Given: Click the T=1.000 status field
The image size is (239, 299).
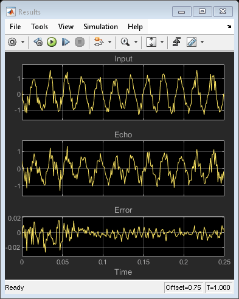Looking at the screenshot, I should coord(218,287).
